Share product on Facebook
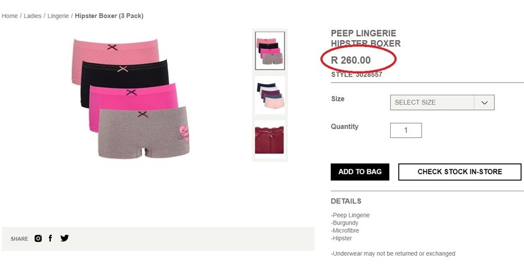 click(51, 238)
